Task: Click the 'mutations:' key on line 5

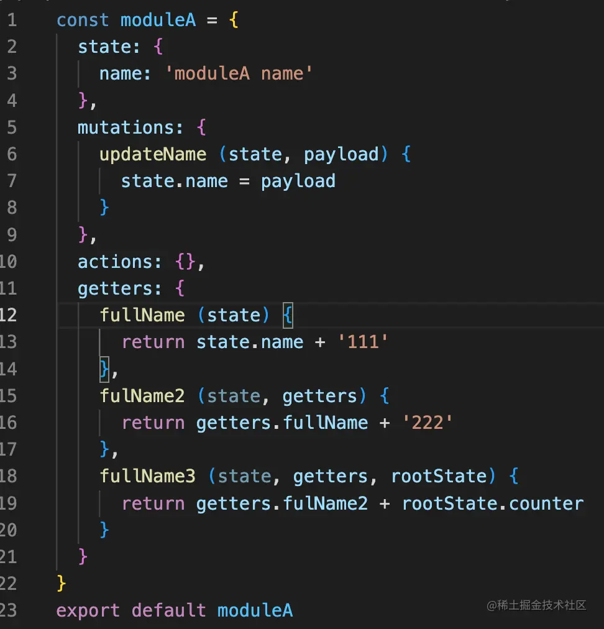Action: tap(130, 127)
